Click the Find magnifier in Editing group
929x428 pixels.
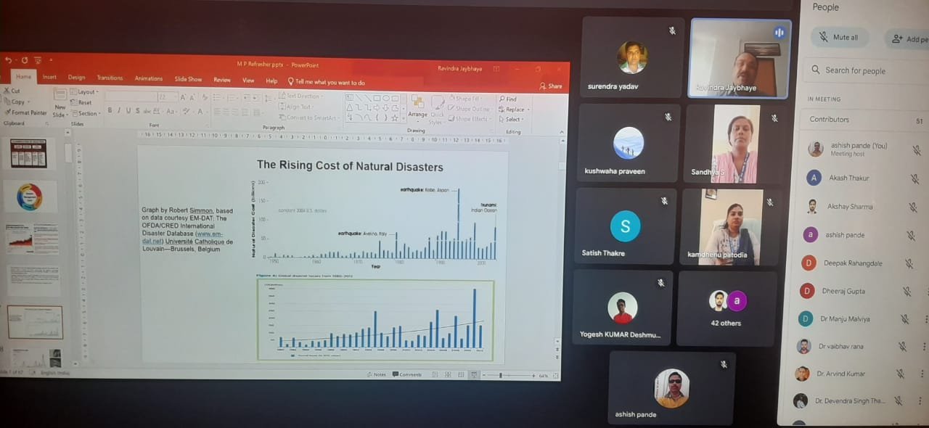tap(508, 99)
